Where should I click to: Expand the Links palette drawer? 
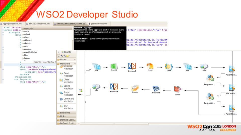[x=66, y=116]
